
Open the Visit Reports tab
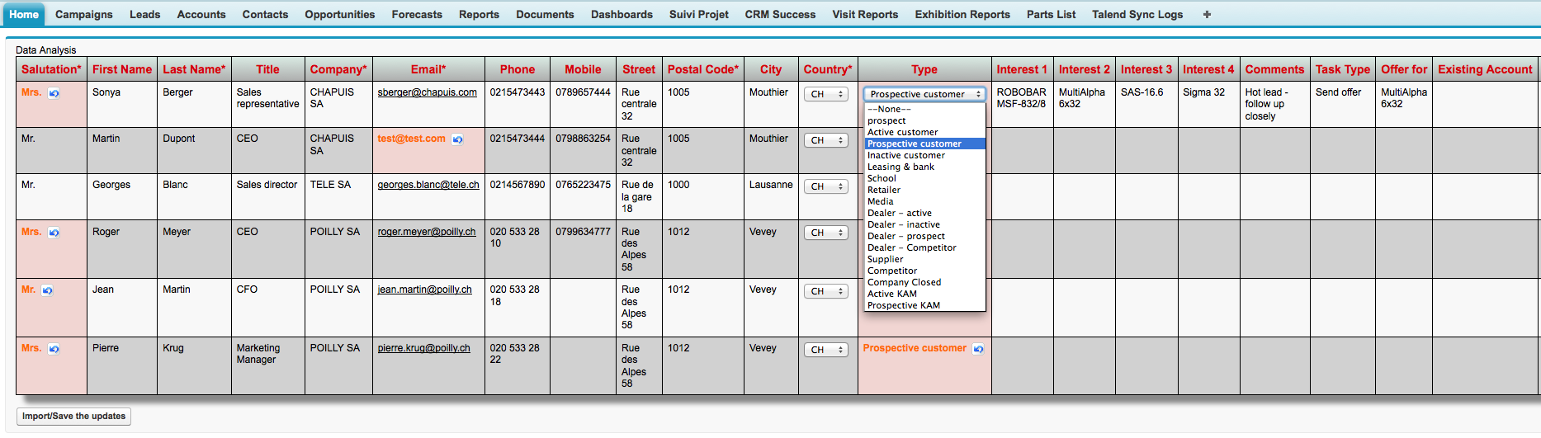[865, 14]
